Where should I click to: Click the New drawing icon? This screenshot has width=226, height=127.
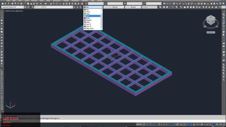click(2, 4)
